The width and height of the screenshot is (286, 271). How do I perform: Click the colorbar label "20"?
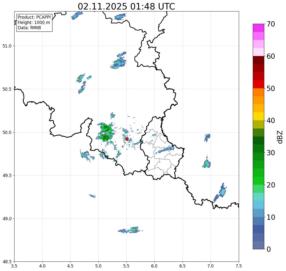click(x=271, y=185)
